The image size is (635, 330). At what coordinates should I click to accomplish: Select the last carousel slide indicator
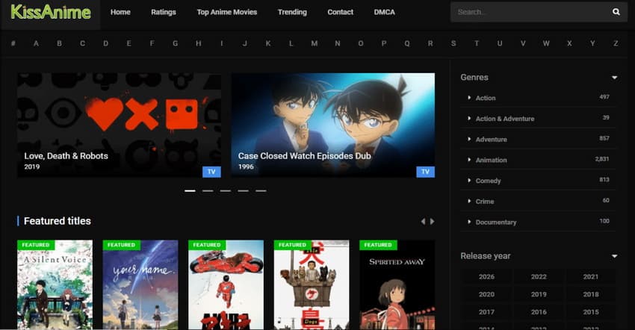pos(261,191)
